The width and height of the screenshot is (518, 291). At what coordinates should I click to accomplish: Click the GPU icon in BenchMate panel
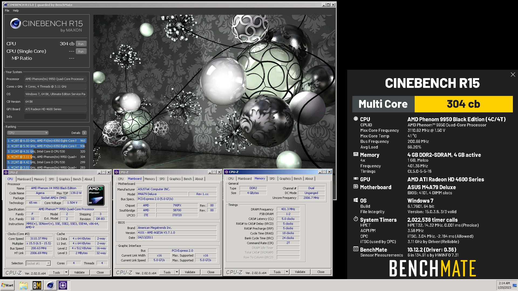pos(356,179)
